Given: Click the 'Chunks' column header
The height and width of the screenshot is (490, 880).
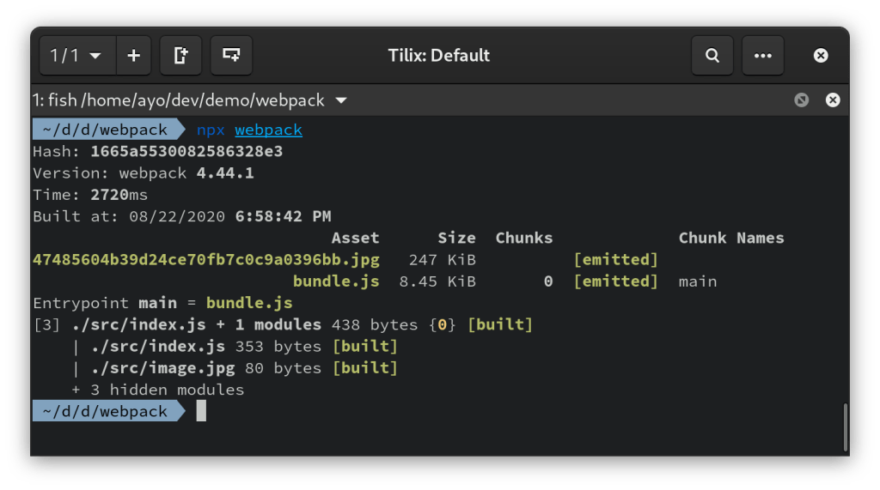Looking at the screenshot, I should [524, 239].
